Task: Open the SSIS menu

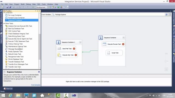Action: [x=39, y=4]
